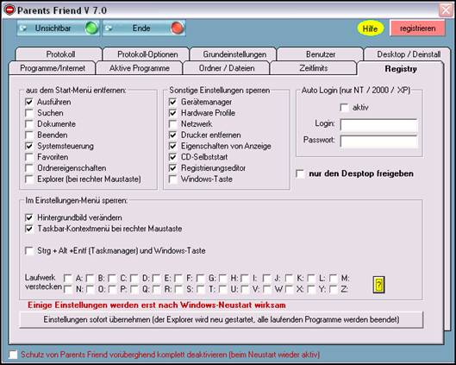
Task: Click the Login text field
Action: click(379, 125)
